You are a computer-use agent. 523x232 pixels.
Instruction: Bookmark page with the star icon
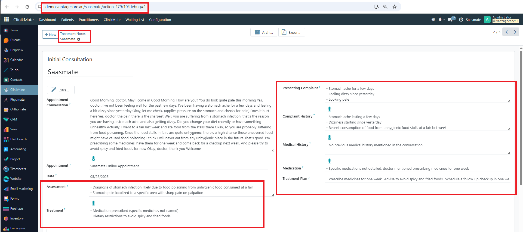pos(394,7)
